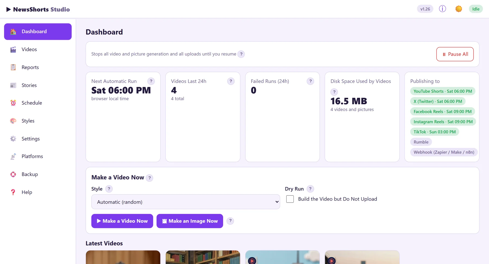This screenshot has height=264, width=489.
Task: Open the bookshelf video thumbnail
Action: (203, 257)
